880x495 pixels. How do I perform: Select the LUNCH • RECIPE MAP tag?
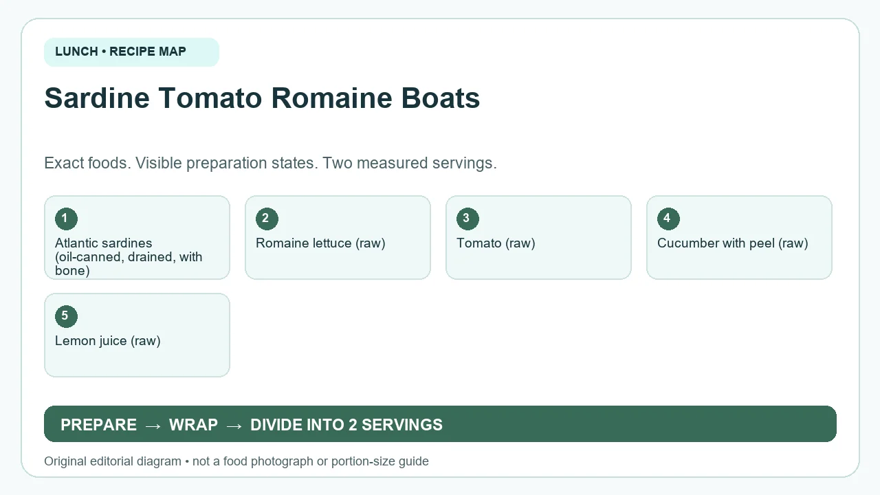tap(131, 52)
